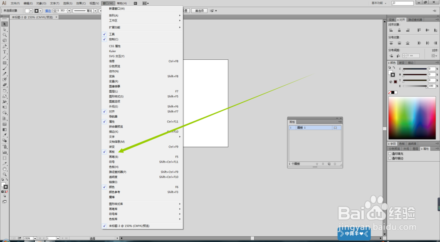Click vertical align top icon in Align panel
Viewport: 440px width, 242px height.
[419, 30]
